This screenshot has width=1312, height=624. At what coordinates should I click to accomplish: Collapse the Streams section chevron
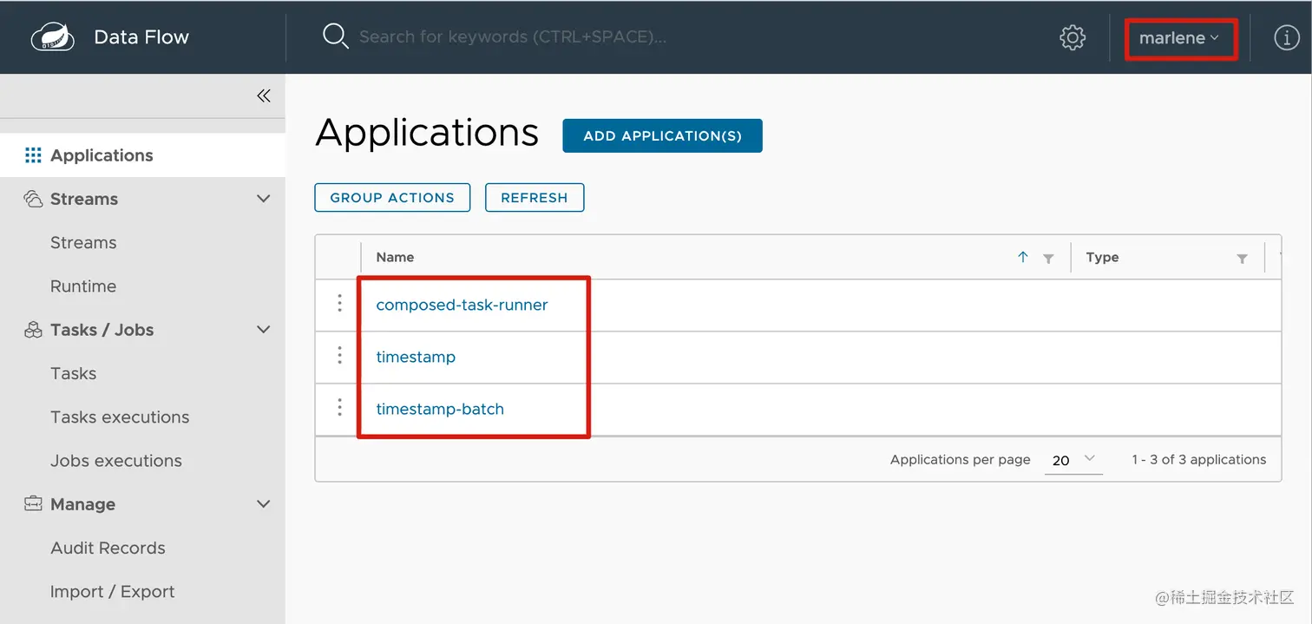(264, 199)
